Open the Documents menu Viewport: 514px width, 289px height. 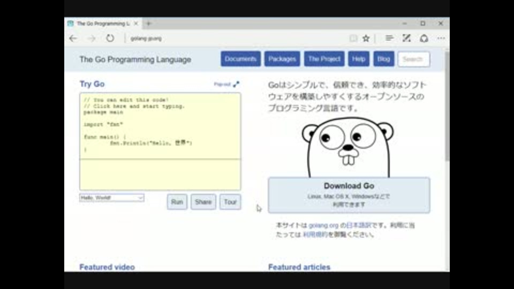click(240, 59)
